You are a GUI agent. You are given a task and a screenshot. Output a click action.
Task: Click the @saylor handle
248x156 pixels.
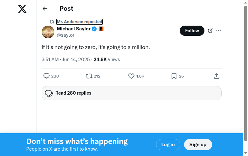click(65, 35)
